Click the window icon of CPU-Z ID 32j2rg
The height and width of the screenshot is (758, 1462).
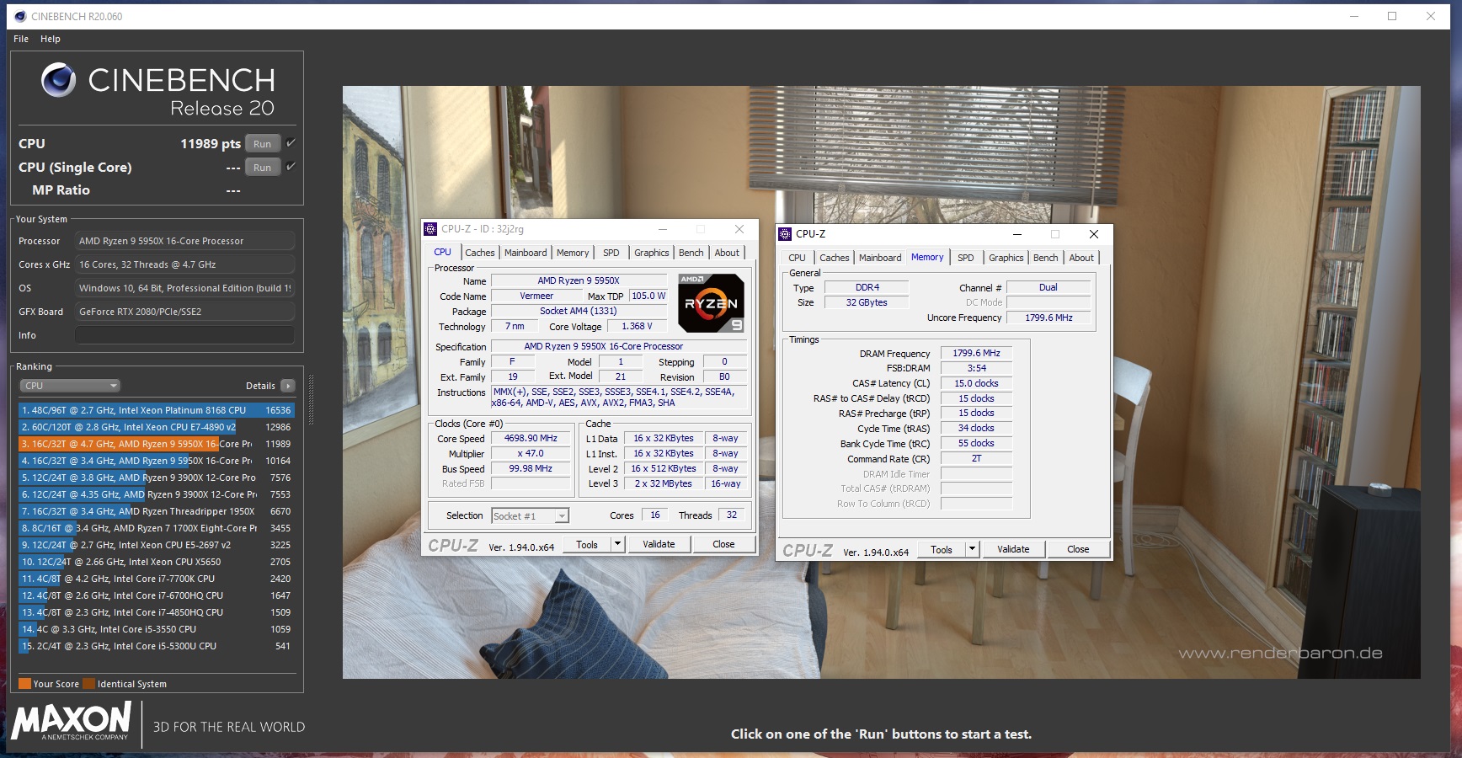coord(430,229)
